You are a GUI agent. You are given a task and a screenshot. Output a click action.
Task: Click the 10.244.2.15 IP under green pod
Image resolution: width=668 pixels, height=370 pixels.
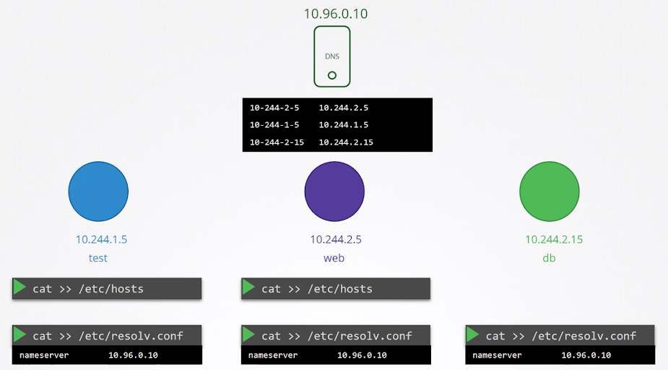[554, 239]
